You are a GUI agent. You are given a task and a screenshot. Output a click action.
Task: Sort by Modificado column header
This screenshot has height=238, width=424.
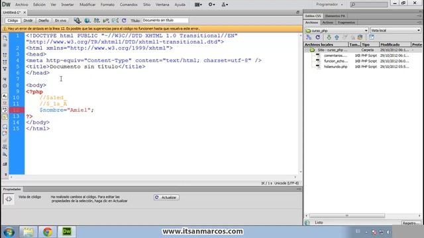coord(395,44)
